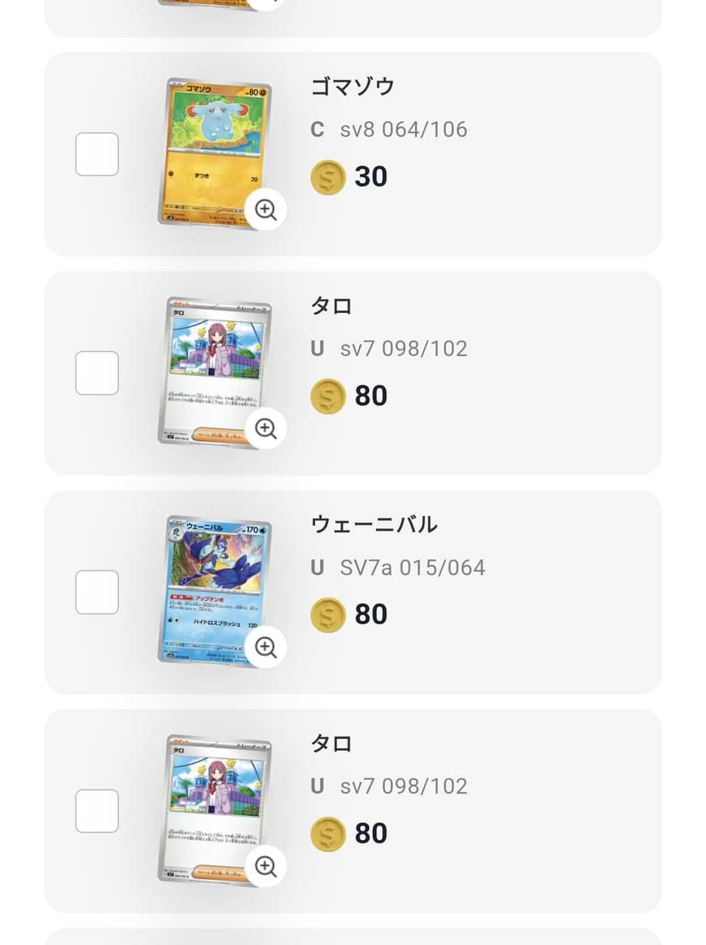Click price 80 on ウェーニバル row
Screen dimensions: 706x945
pos(371,614)
